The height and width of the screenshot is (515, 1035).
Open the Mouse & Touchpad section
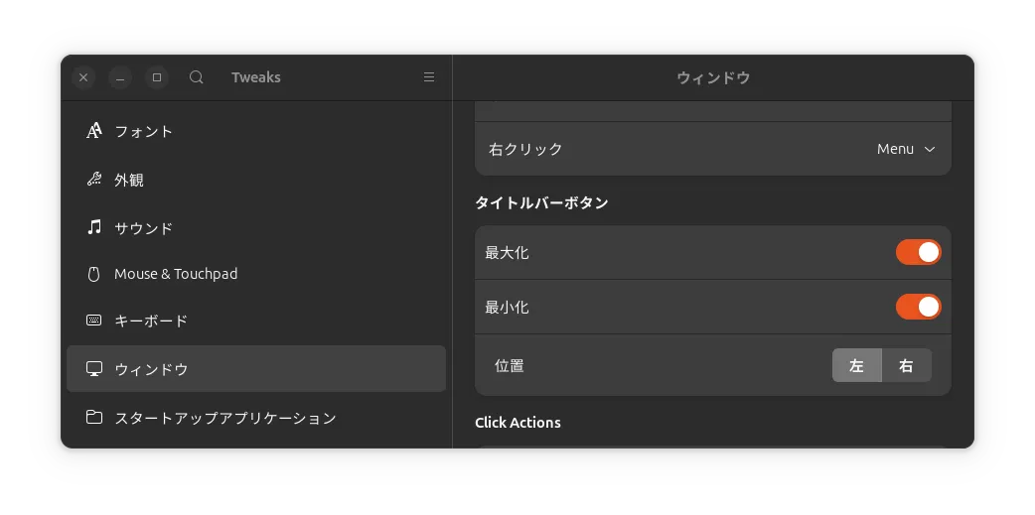point(256,274)
